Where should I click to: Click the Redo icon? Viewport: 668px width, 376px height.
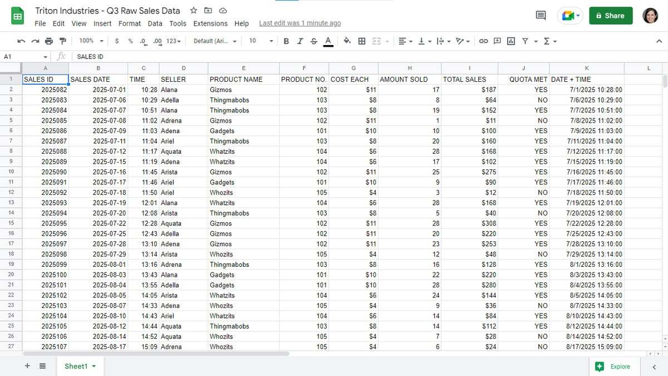pos(35,41)
